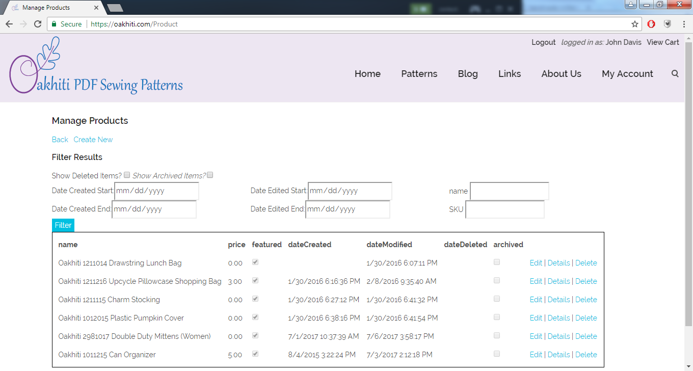The height and width of the screenshot is (371, 693).
Task: View Details of Plastic Pumpkin Cover
Action: (558, 318)
